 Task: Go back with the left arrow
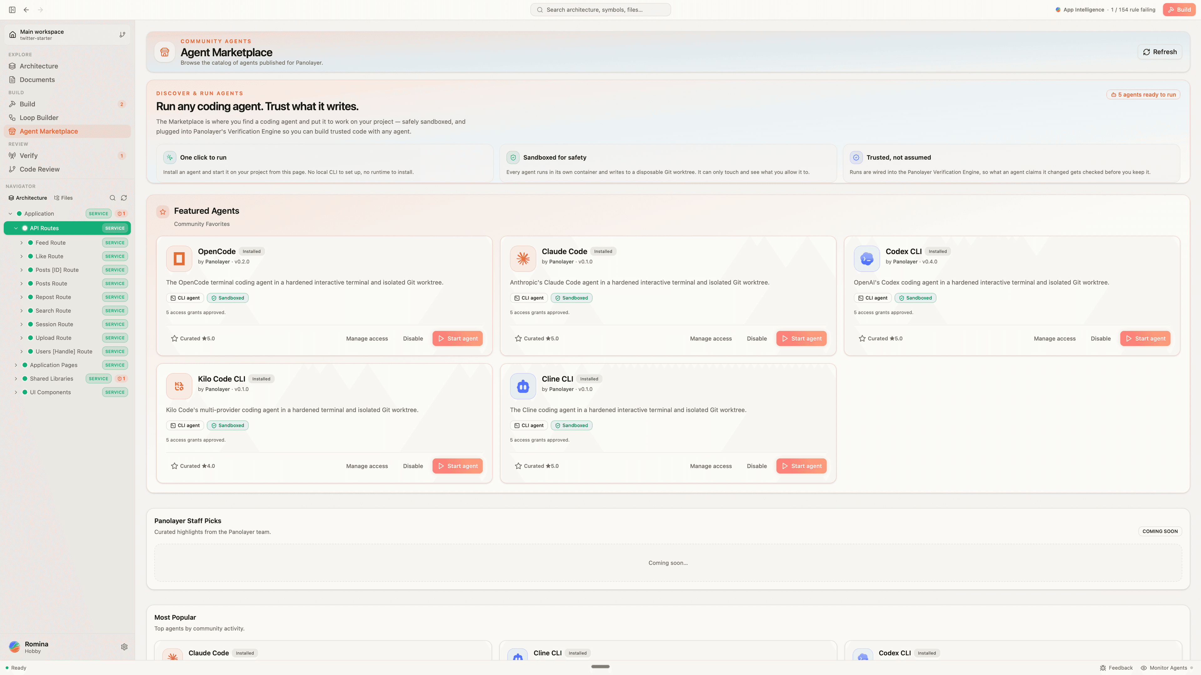tap(26, 10)
